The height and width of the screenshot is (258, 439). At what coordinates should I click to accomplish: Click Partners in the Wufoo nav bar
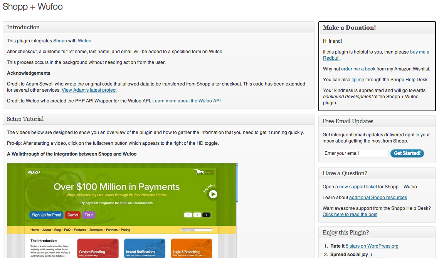coord(112,230)
